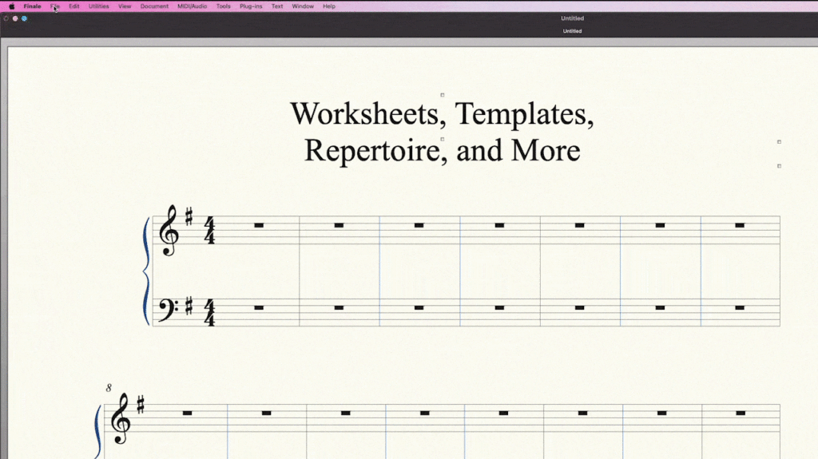Screen dimensions: 818x459
Task: Click the treble clef in the second system
Action: tap(121, 419)
